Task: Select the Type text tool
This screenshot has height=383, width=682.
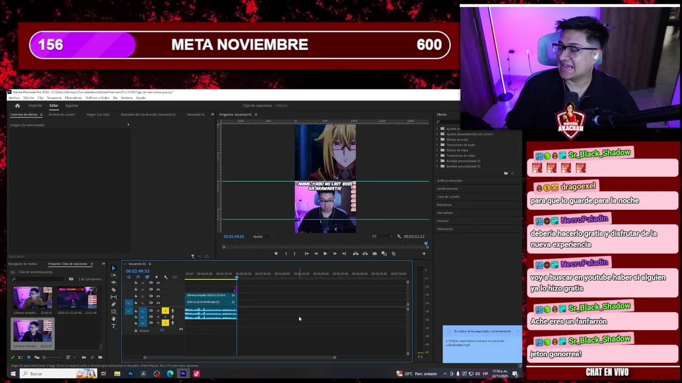Action: pos(113,326)
